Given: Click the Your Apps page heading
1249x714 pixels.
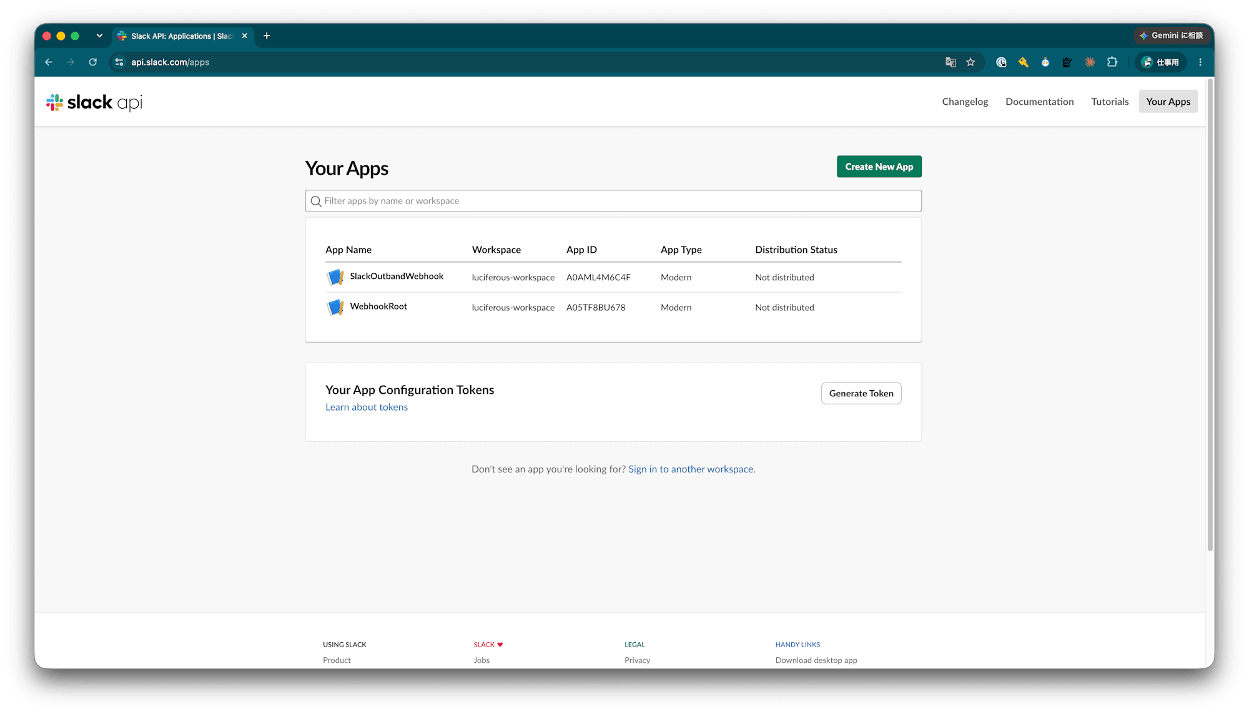Looking at the screenshot, I should click(x=347, y=169).
